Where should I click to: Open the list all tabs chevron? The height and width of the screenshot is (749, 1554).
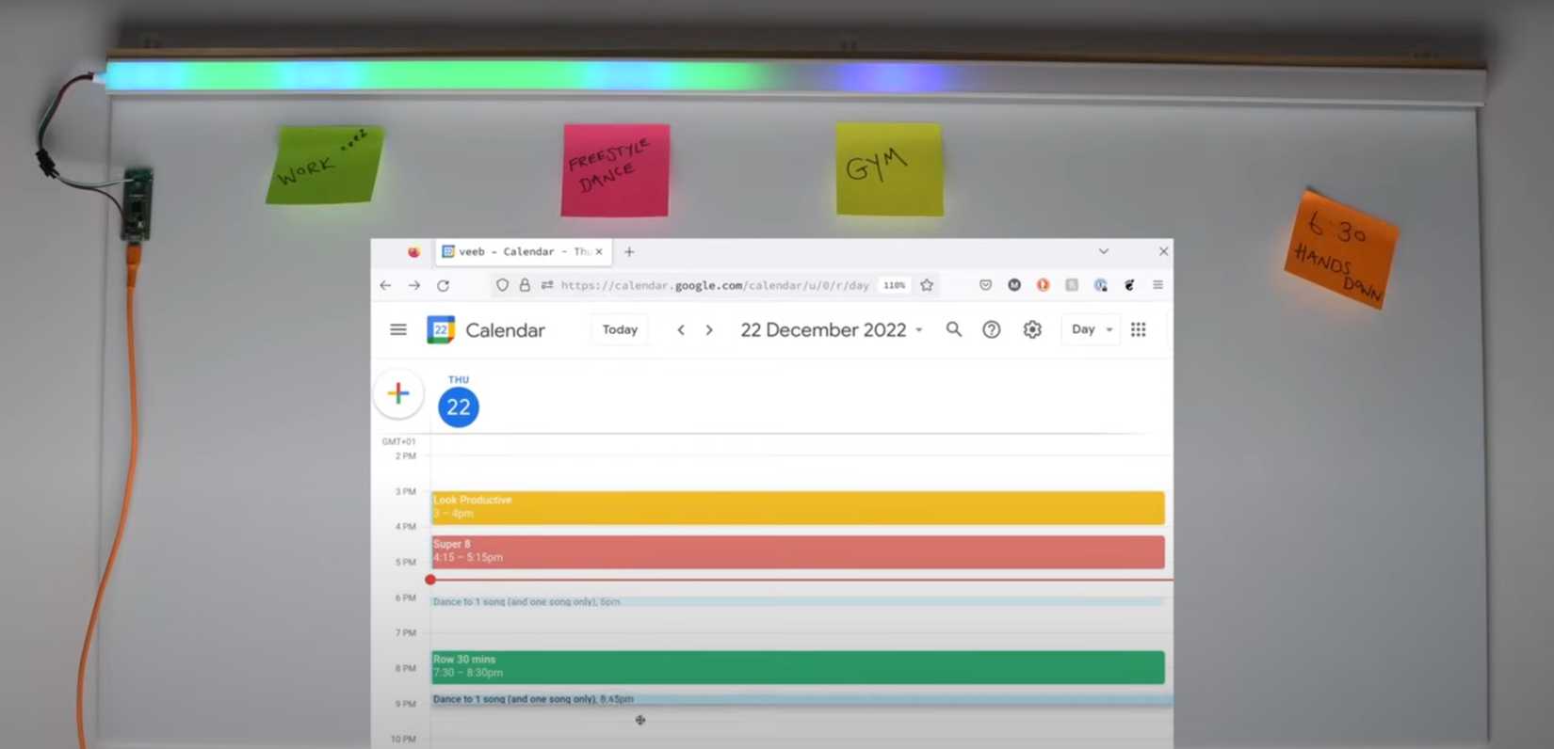coord(1104,251)
